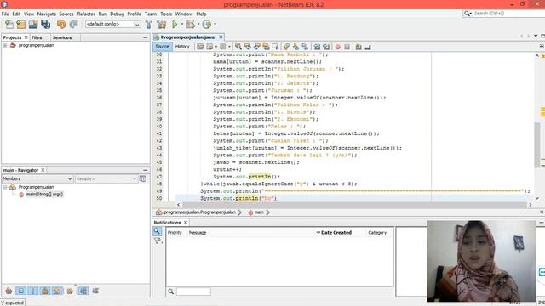The width and height of the screenshot is (545, 306).
Task: Select the Source editor view button
Action: [x=162, y=47]
